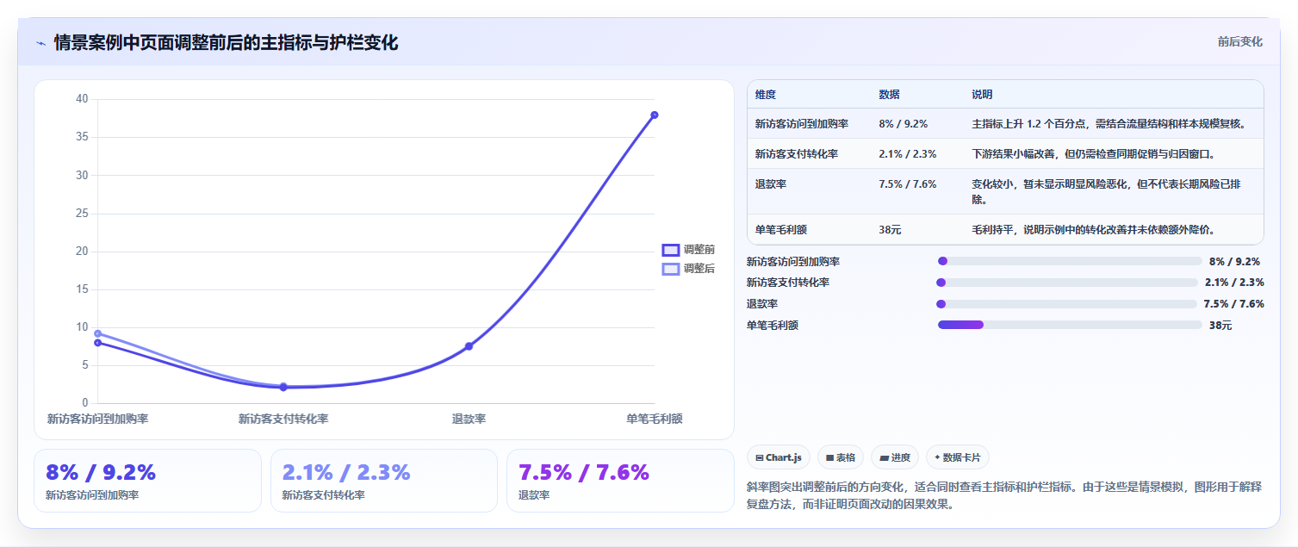This screenshot has width=1298, height=547.
Task: Toggle the 调整后 legend entry
Action: pos(688,269)
